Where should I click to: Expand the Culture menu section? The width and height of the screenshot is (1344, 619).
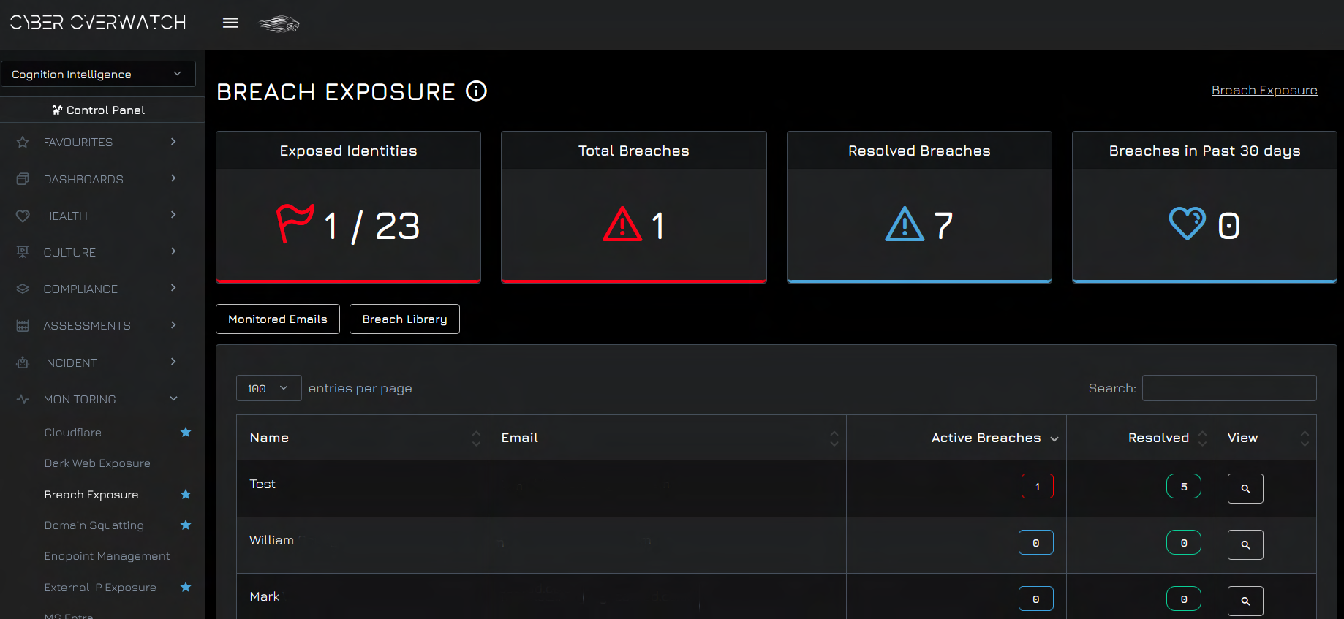[102, 252]
